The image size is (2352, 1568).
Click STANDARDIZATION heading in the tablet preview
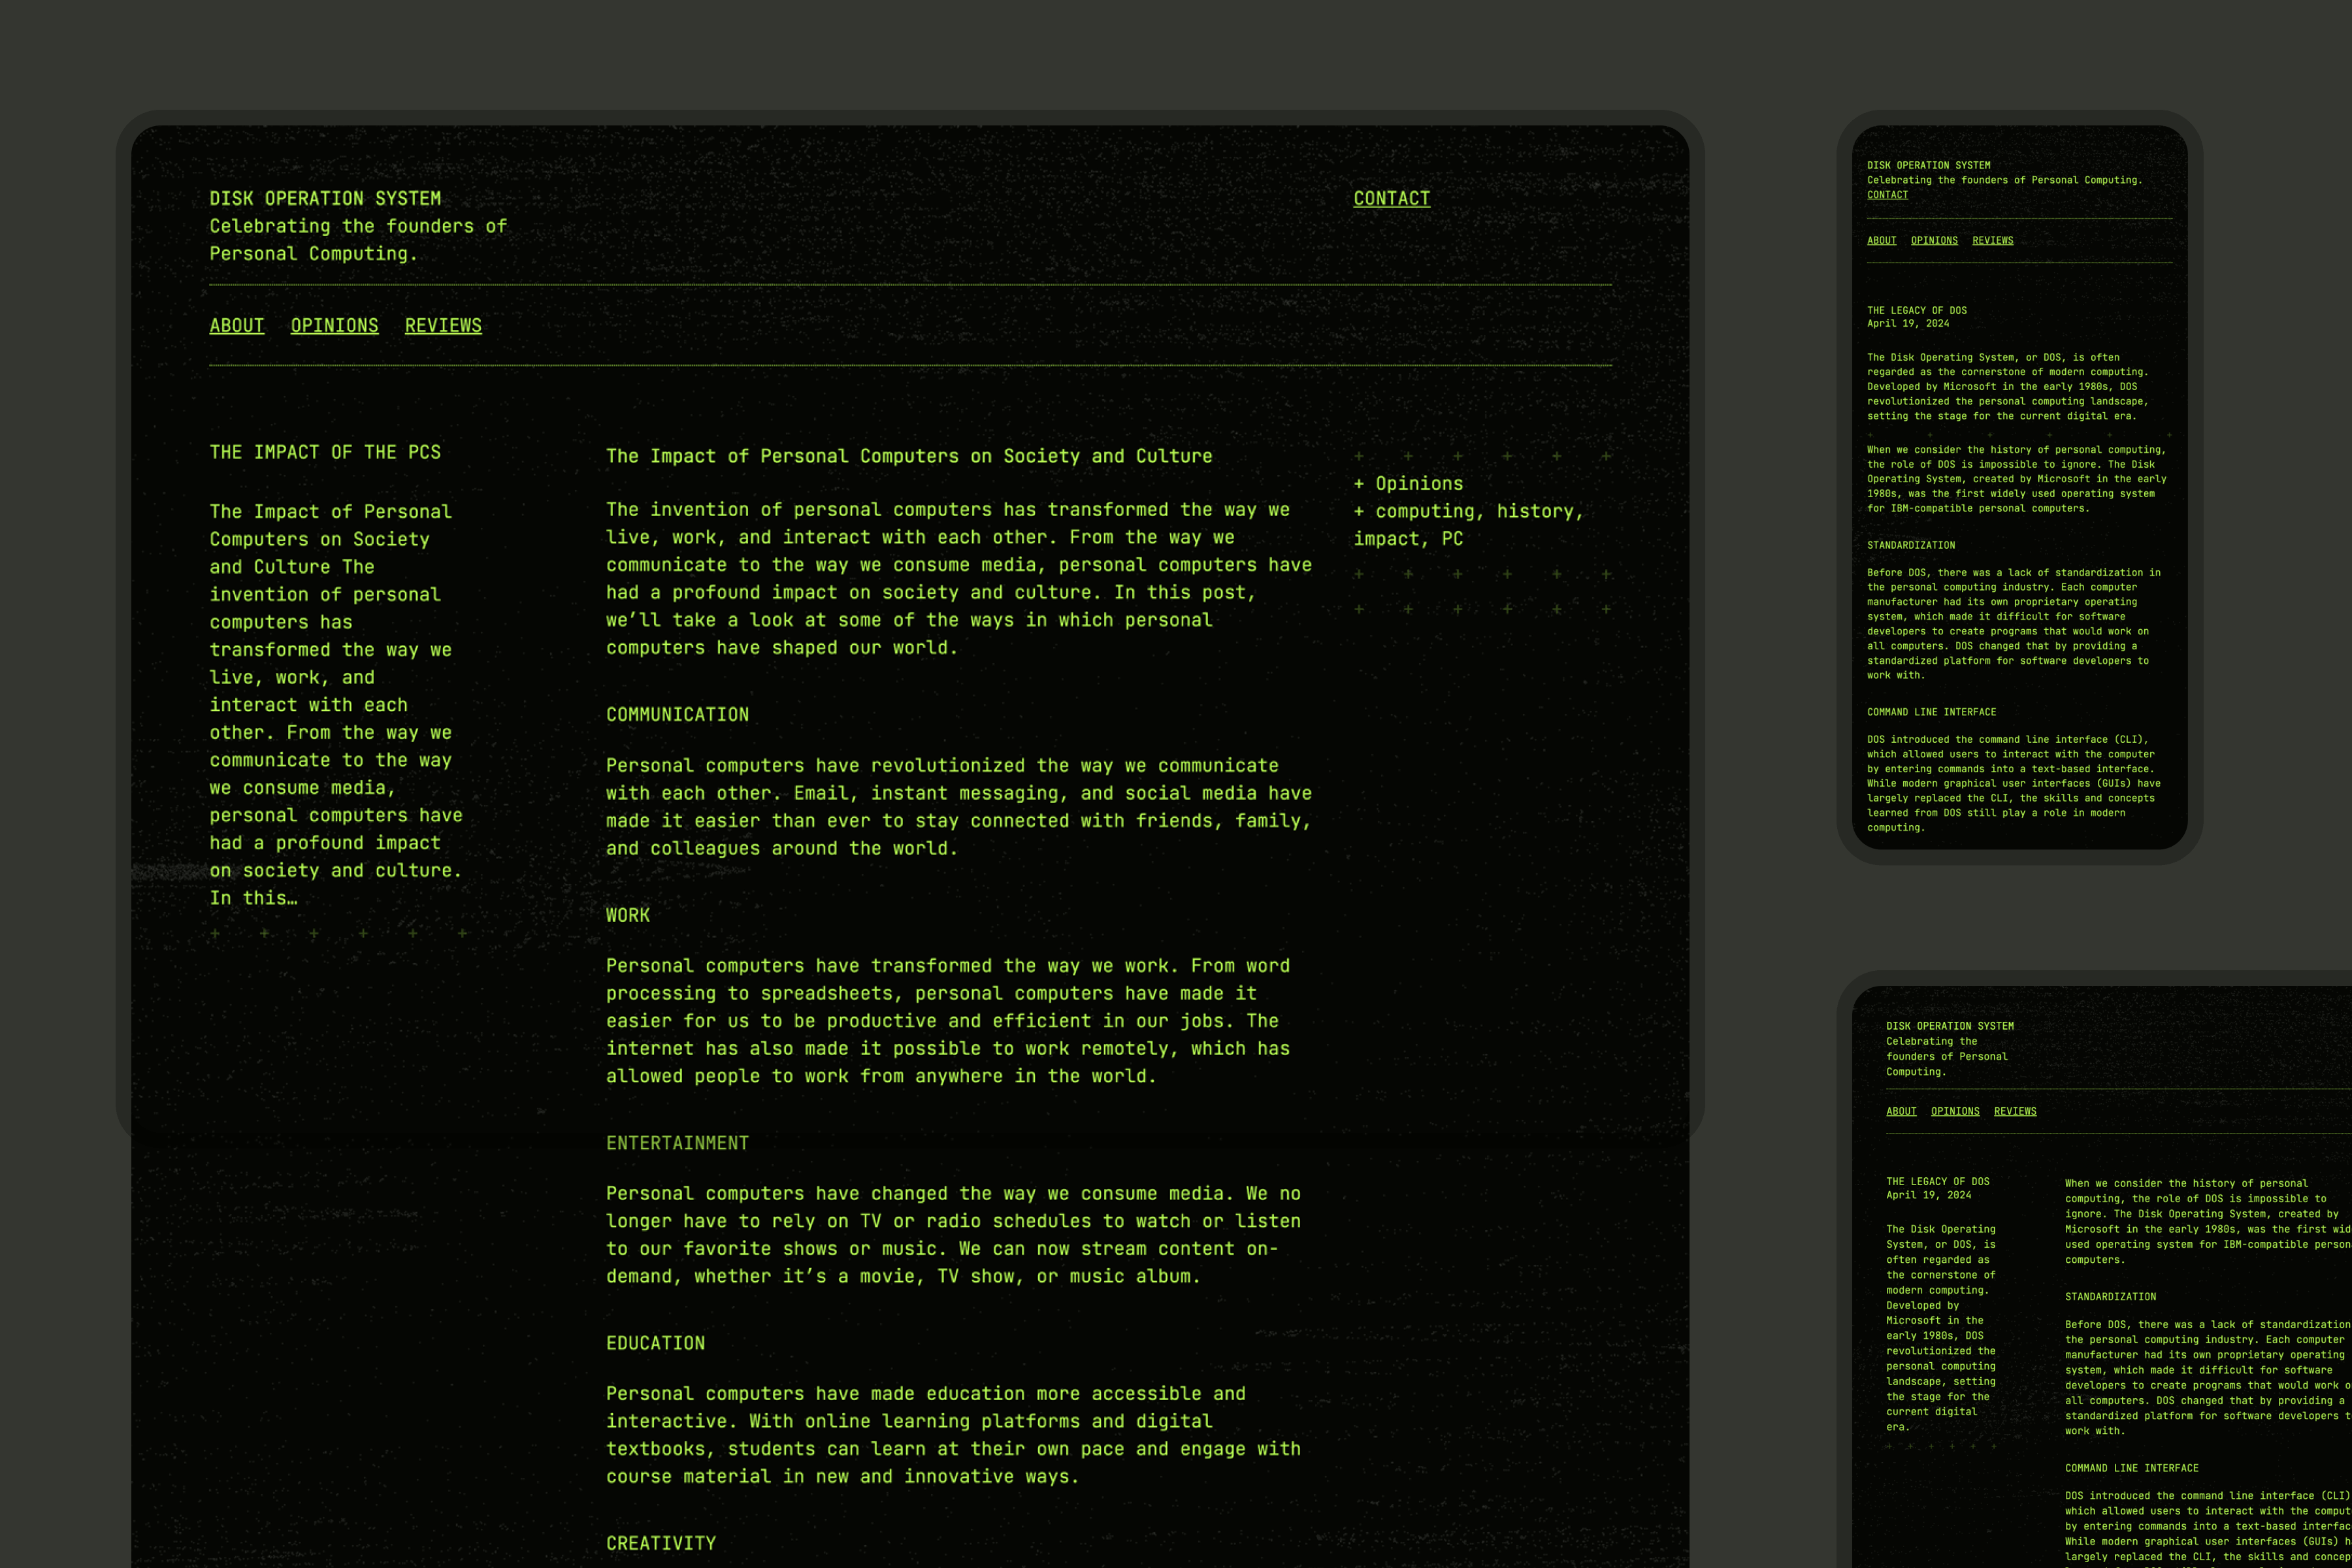click(x=2110, y=1297)
